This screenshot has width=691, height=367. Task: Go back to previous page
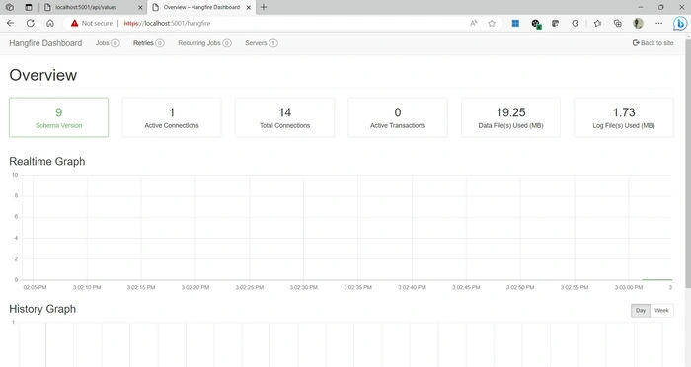(x=11, y=23)
